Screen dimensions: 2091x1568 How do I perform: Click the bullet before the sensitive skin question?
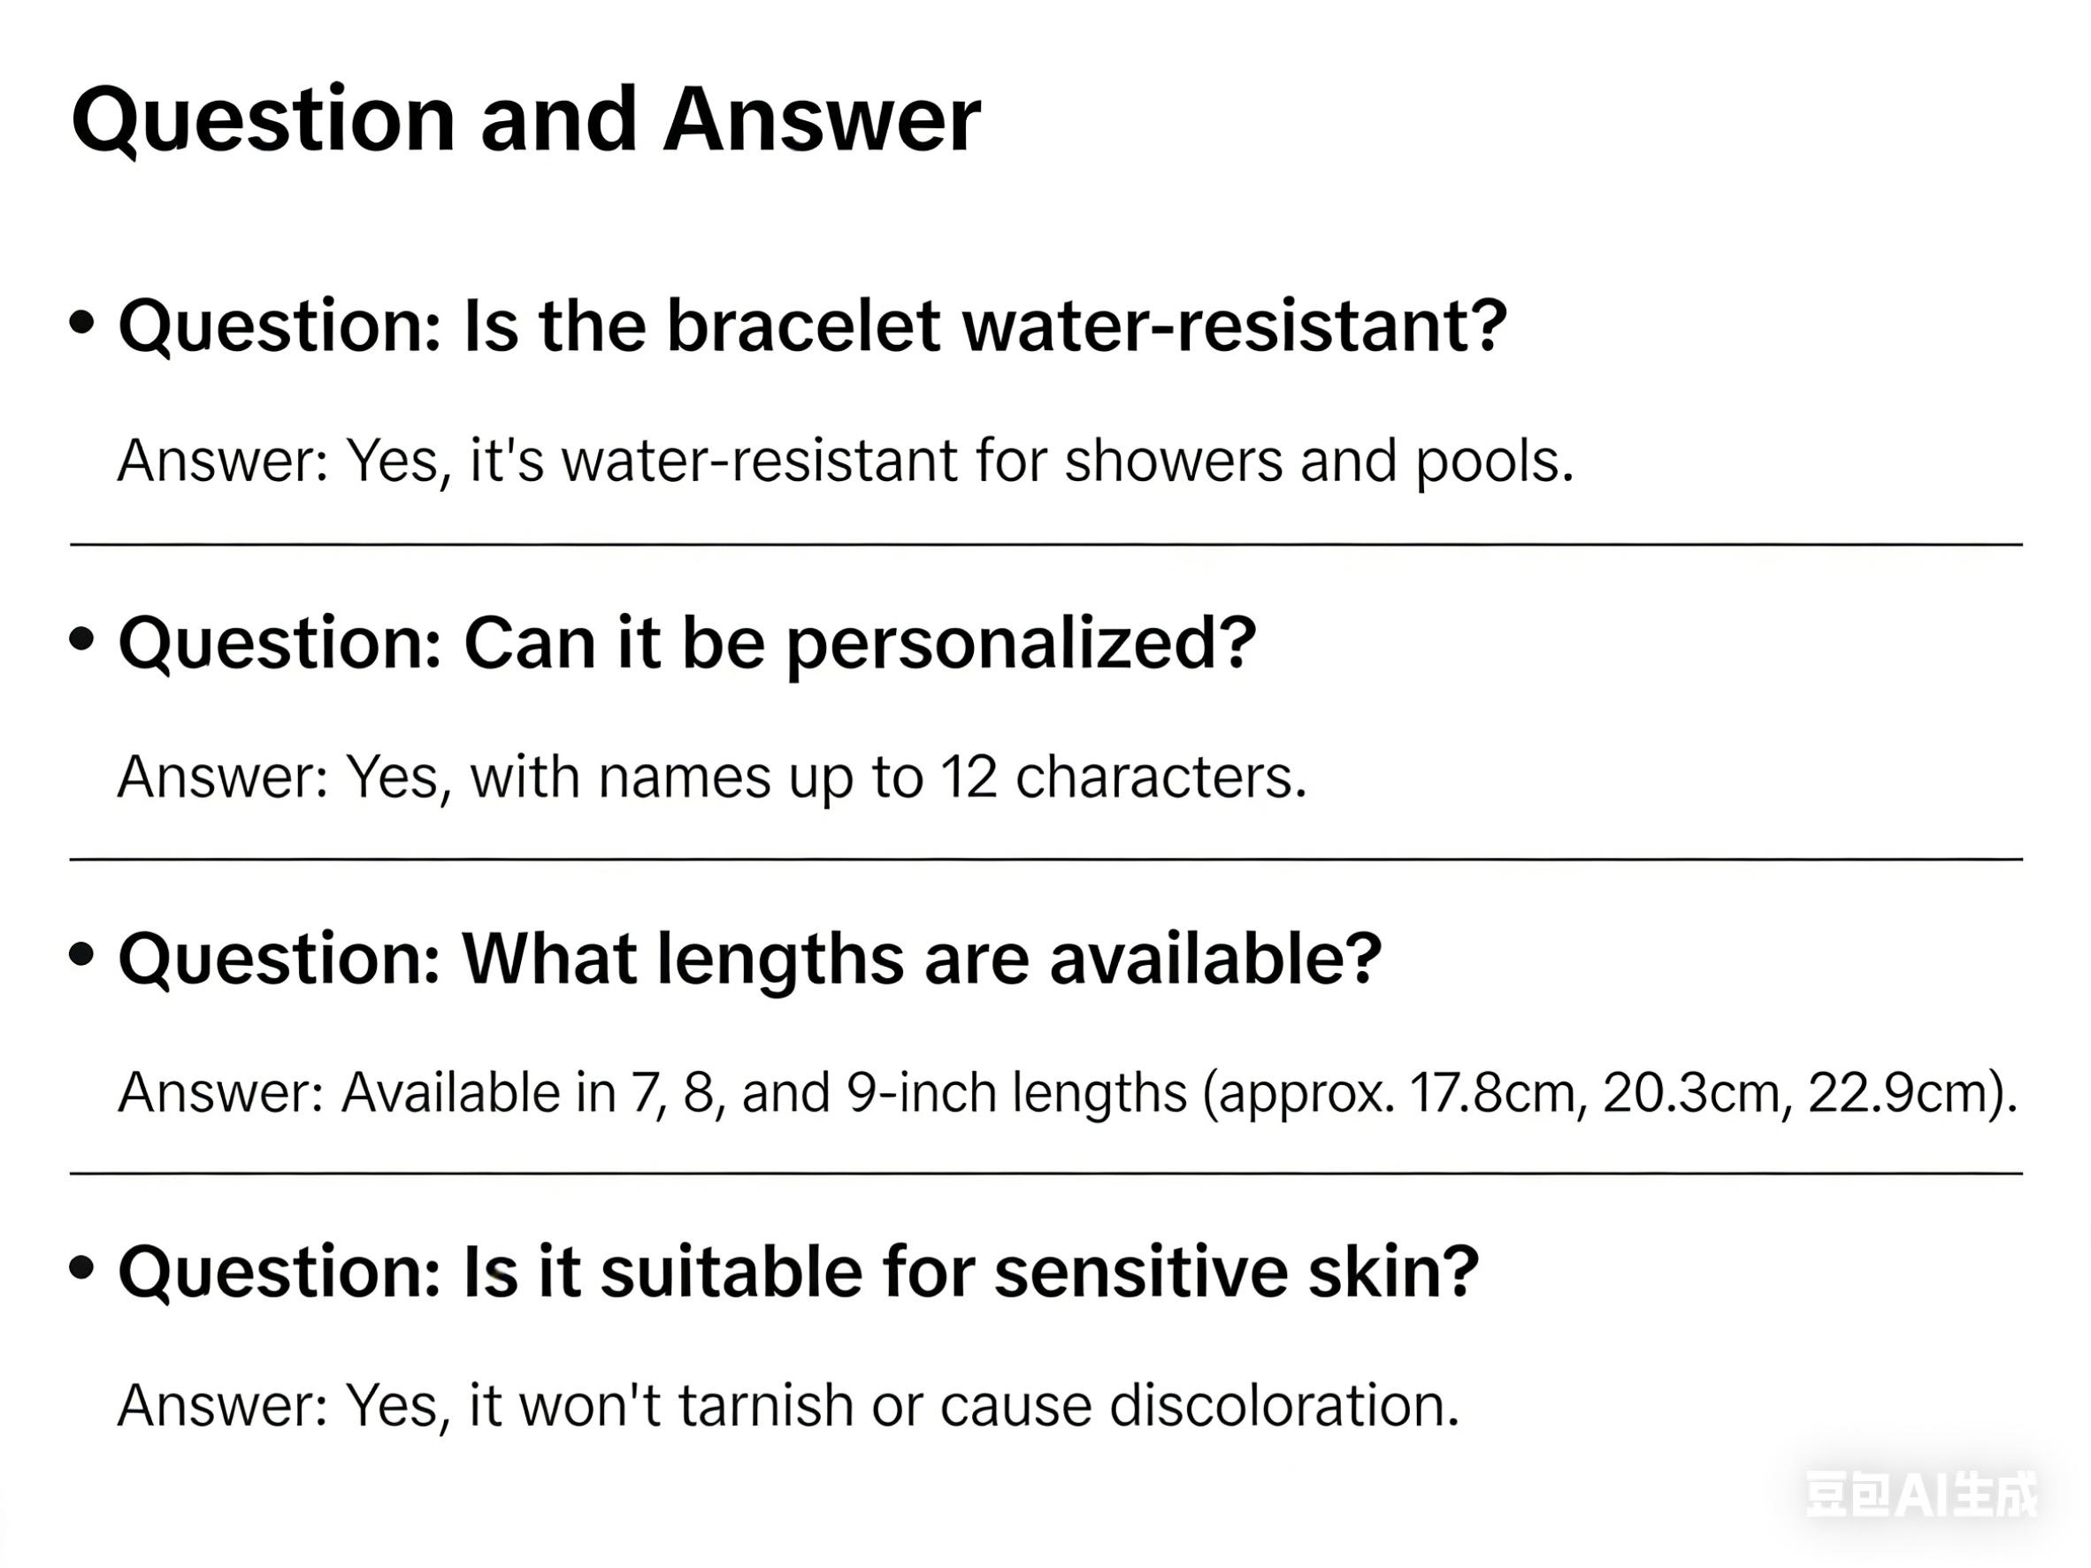click(x=82, y=1267)
